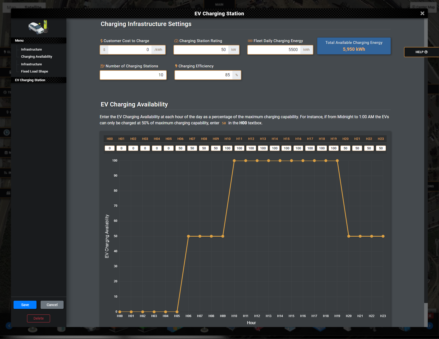This screenshot has width=439, height=339.
Task: Select Fixed Load Shape menu item
Action: tap(34, 71)
